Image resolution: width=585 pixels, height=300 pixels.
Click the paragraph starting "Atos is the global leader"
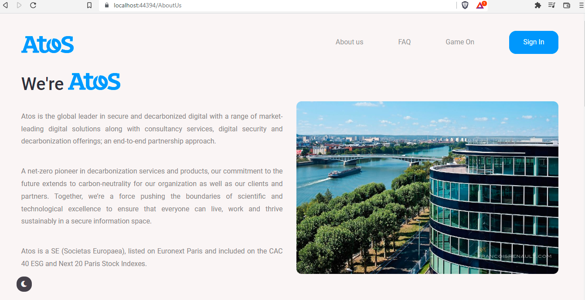(x=152, y=129)
